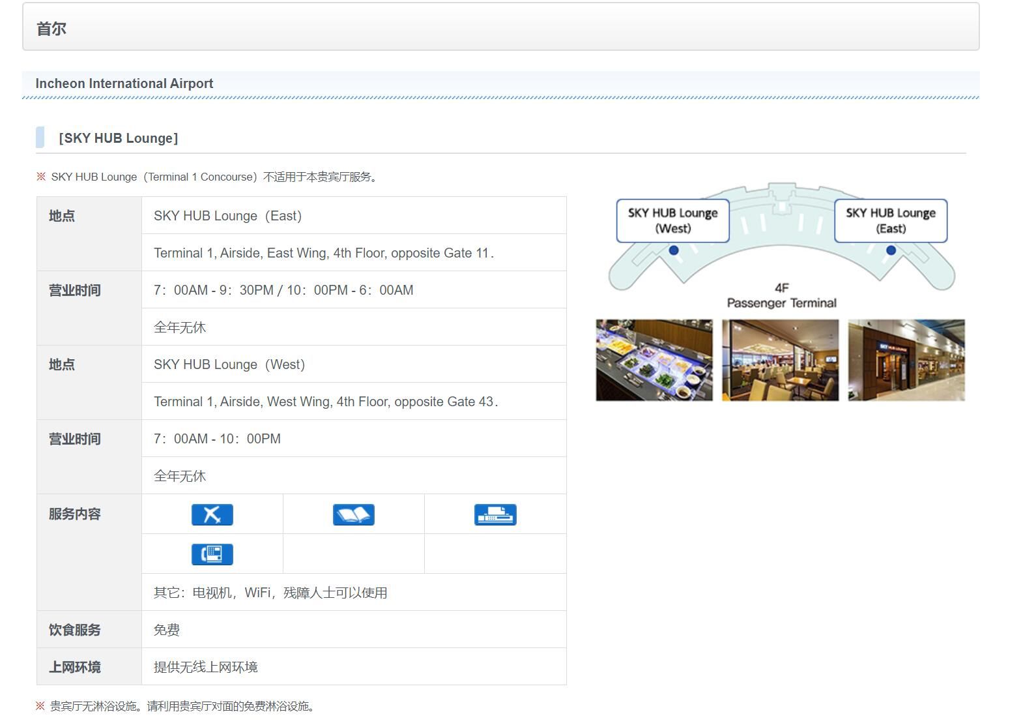Click the 免费 food service value
The height and width of the screenshot is (725, 1036).
pyautogui.click(x=167, y=630)
